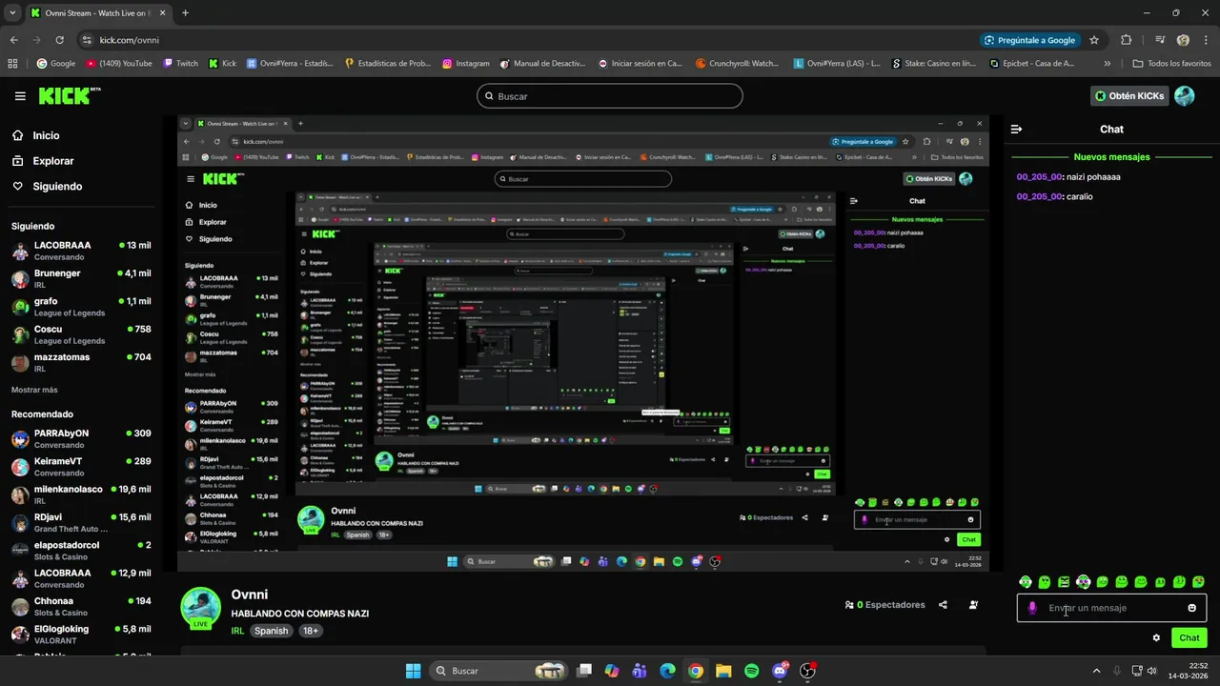Screen dimensions: 1220x686
Task: Open the Chrome apps grid icon
Action: click(x=12, y=64)
